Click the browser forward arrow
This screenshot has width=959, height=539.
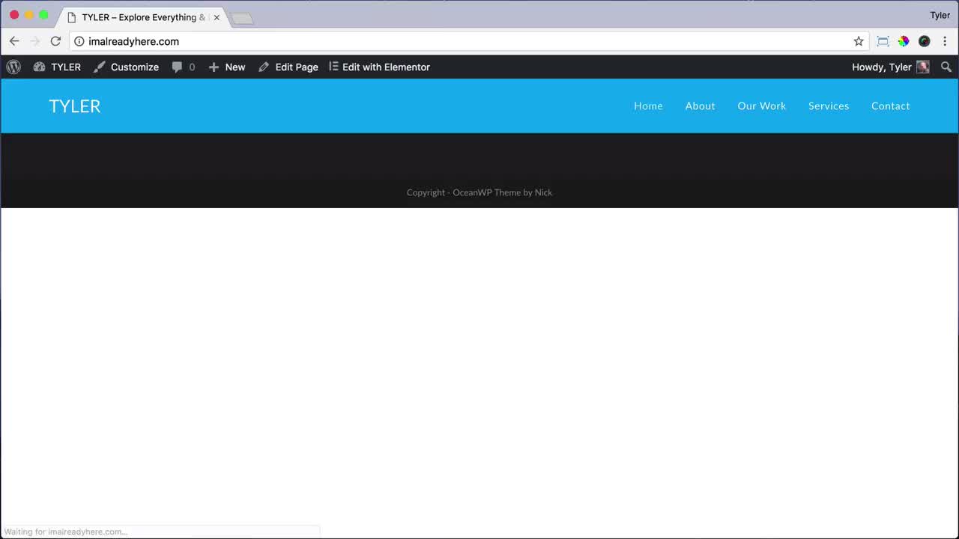click(x=34, y=41)
